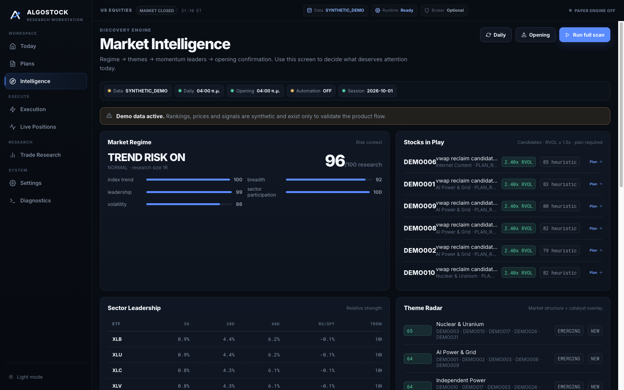Open Diagnostics in the sidebar
Image resolution: width=624 pixels, height=390 pixels.
tap(46, 200)
